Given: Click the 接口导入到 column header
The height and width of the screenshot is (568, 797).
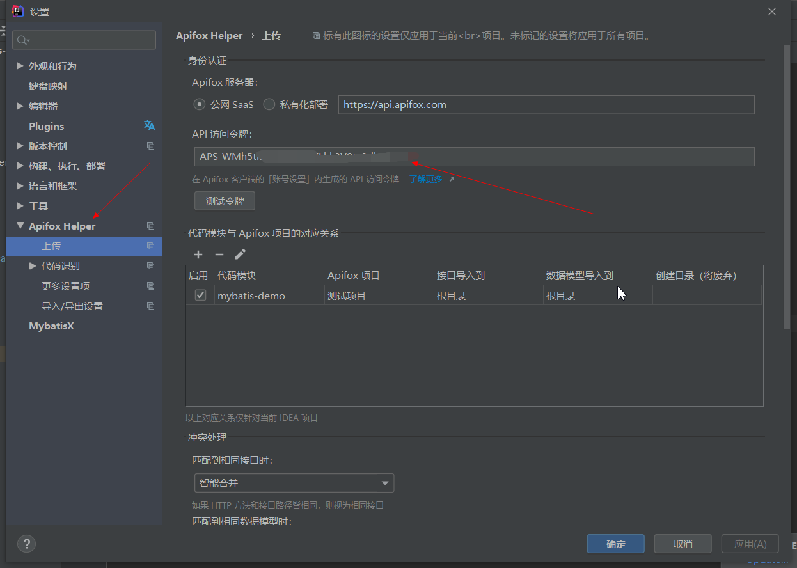Looking at the screenshot, I should tap(489, 276).
